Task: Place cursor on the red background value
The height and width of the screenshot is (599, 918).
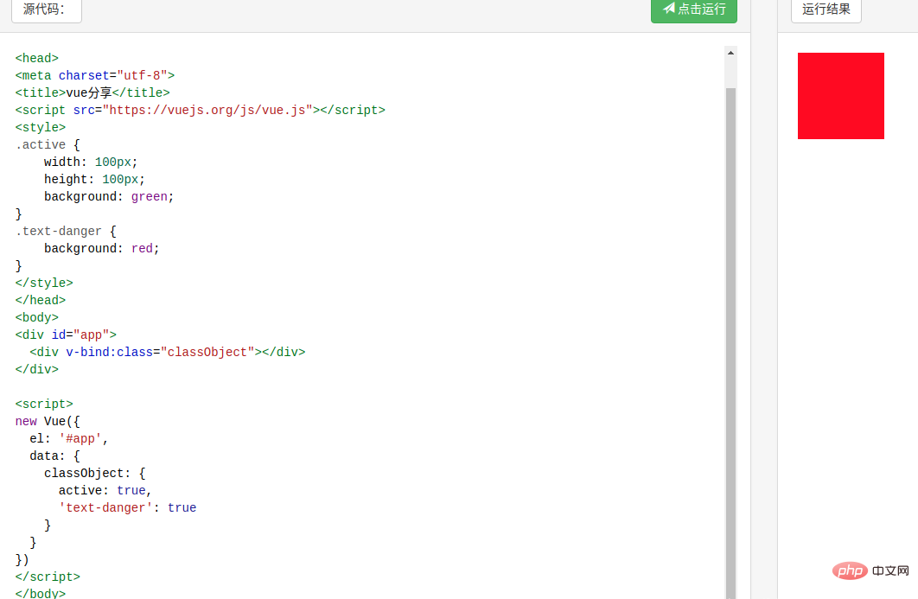Action: [142, 248]
